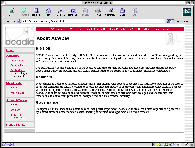Click the Location bookmark proxy icon
The image size is (195, 148).
pyautogui.click(x=19, y=21)
